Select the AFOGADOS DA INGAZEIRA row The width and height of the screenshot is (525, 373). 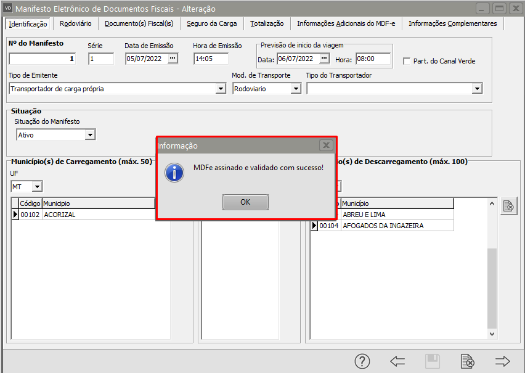(x=383, y=226)
